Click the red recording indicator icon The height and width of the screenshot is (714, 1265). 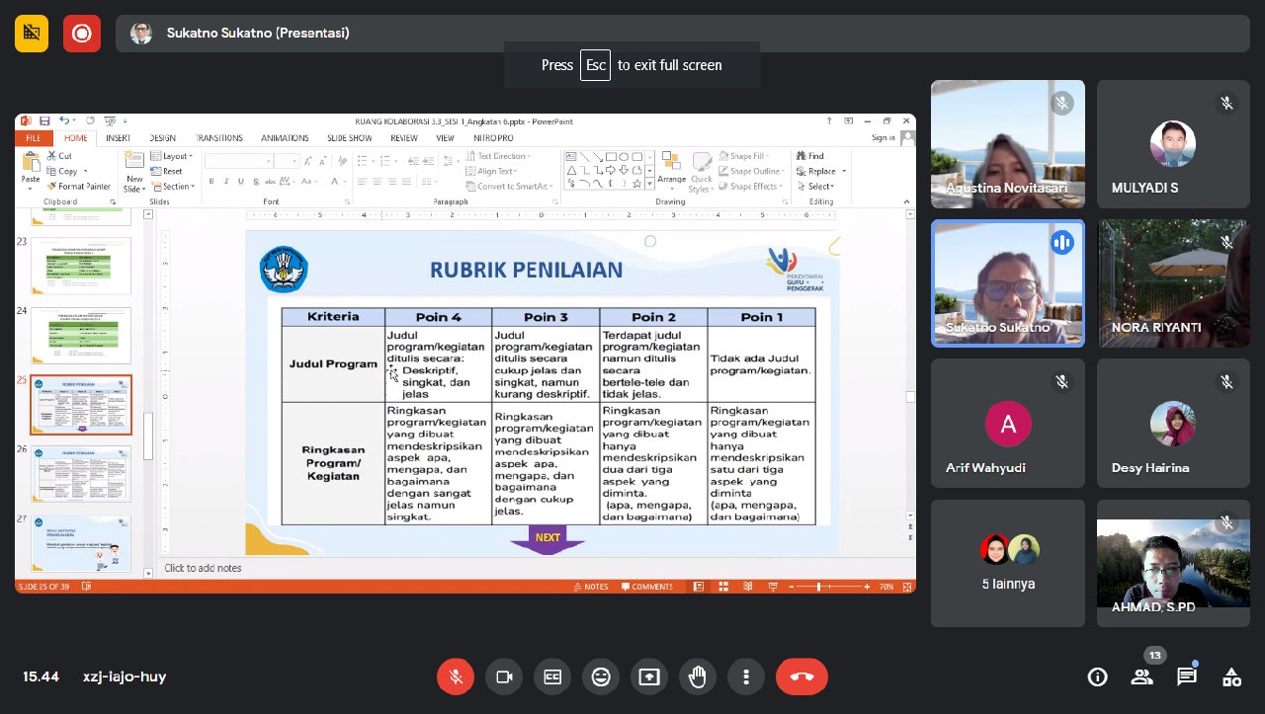point(82,34)
